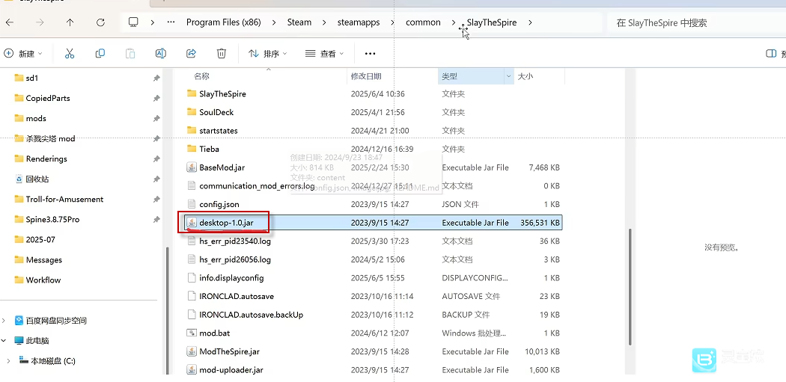Open 杀戮尖塔 mod folder in sidebar
The height and width of the screenshot is (382, 786).
[x=50, y=139]
